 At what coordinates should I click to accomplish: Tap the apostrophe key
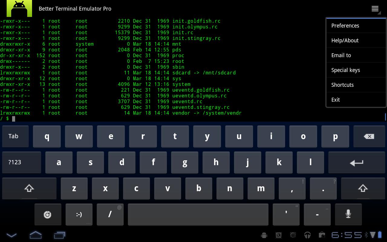tap(286, 214)
